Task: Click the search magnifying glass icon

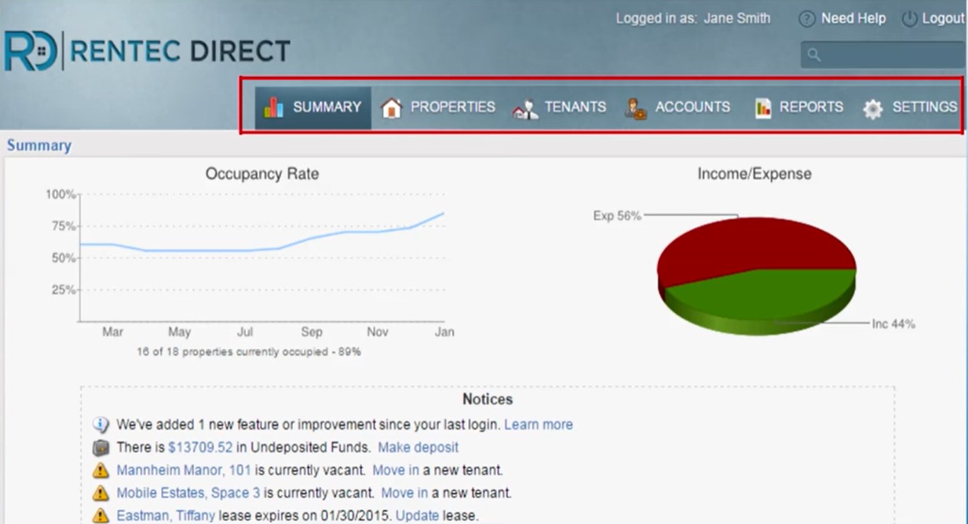Action: (x=815, y=55)
